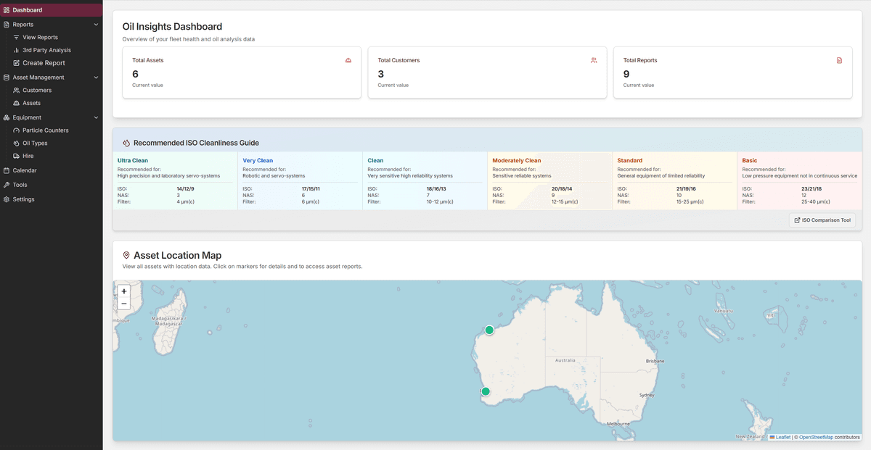Open the Calendar icon in sidebar

[7, 170]
